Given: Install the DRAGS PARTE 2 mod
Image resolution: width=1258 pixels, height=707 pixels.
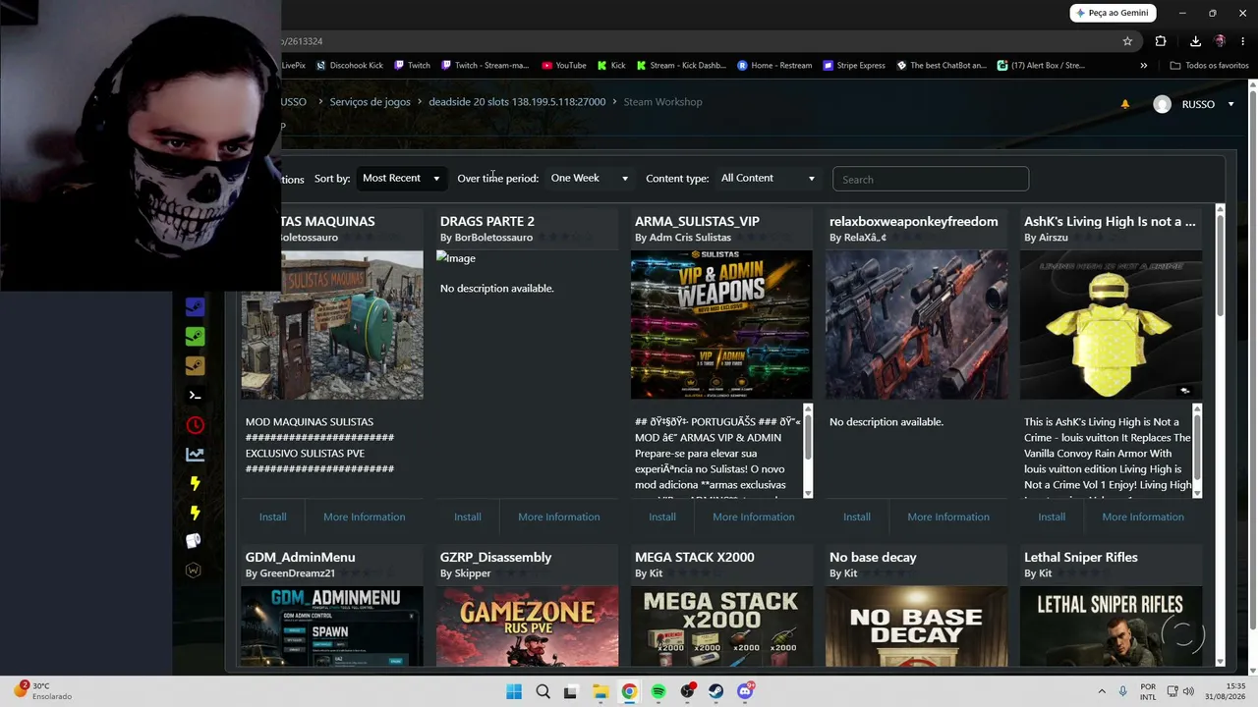Looking at the screenshot, I should pos(468,517).
